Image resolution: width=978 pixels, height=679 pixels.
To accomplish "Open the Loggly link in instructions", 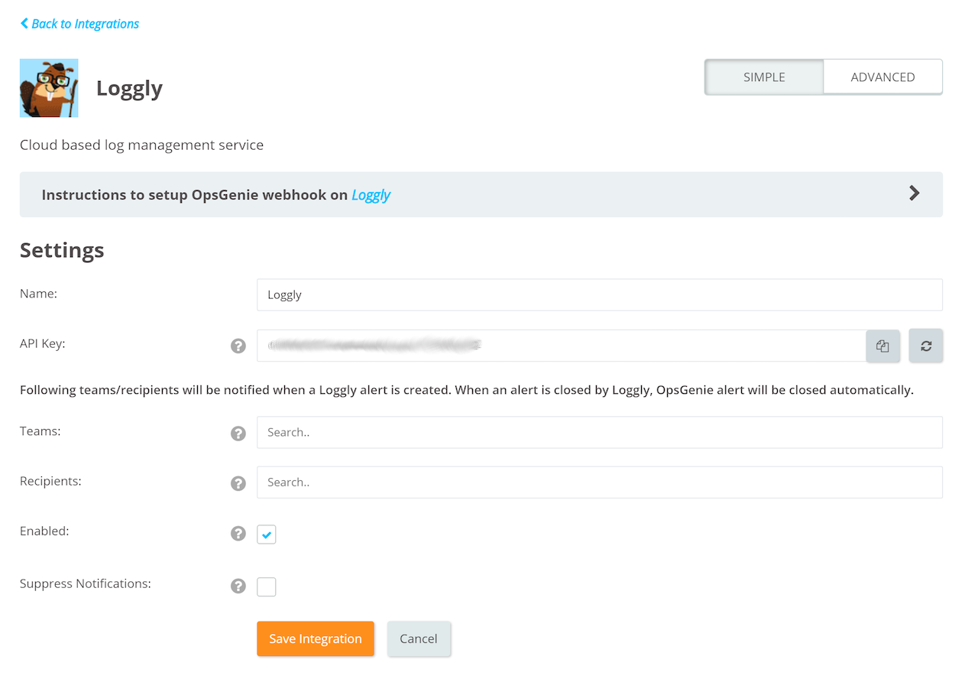I will pos(371,195).
